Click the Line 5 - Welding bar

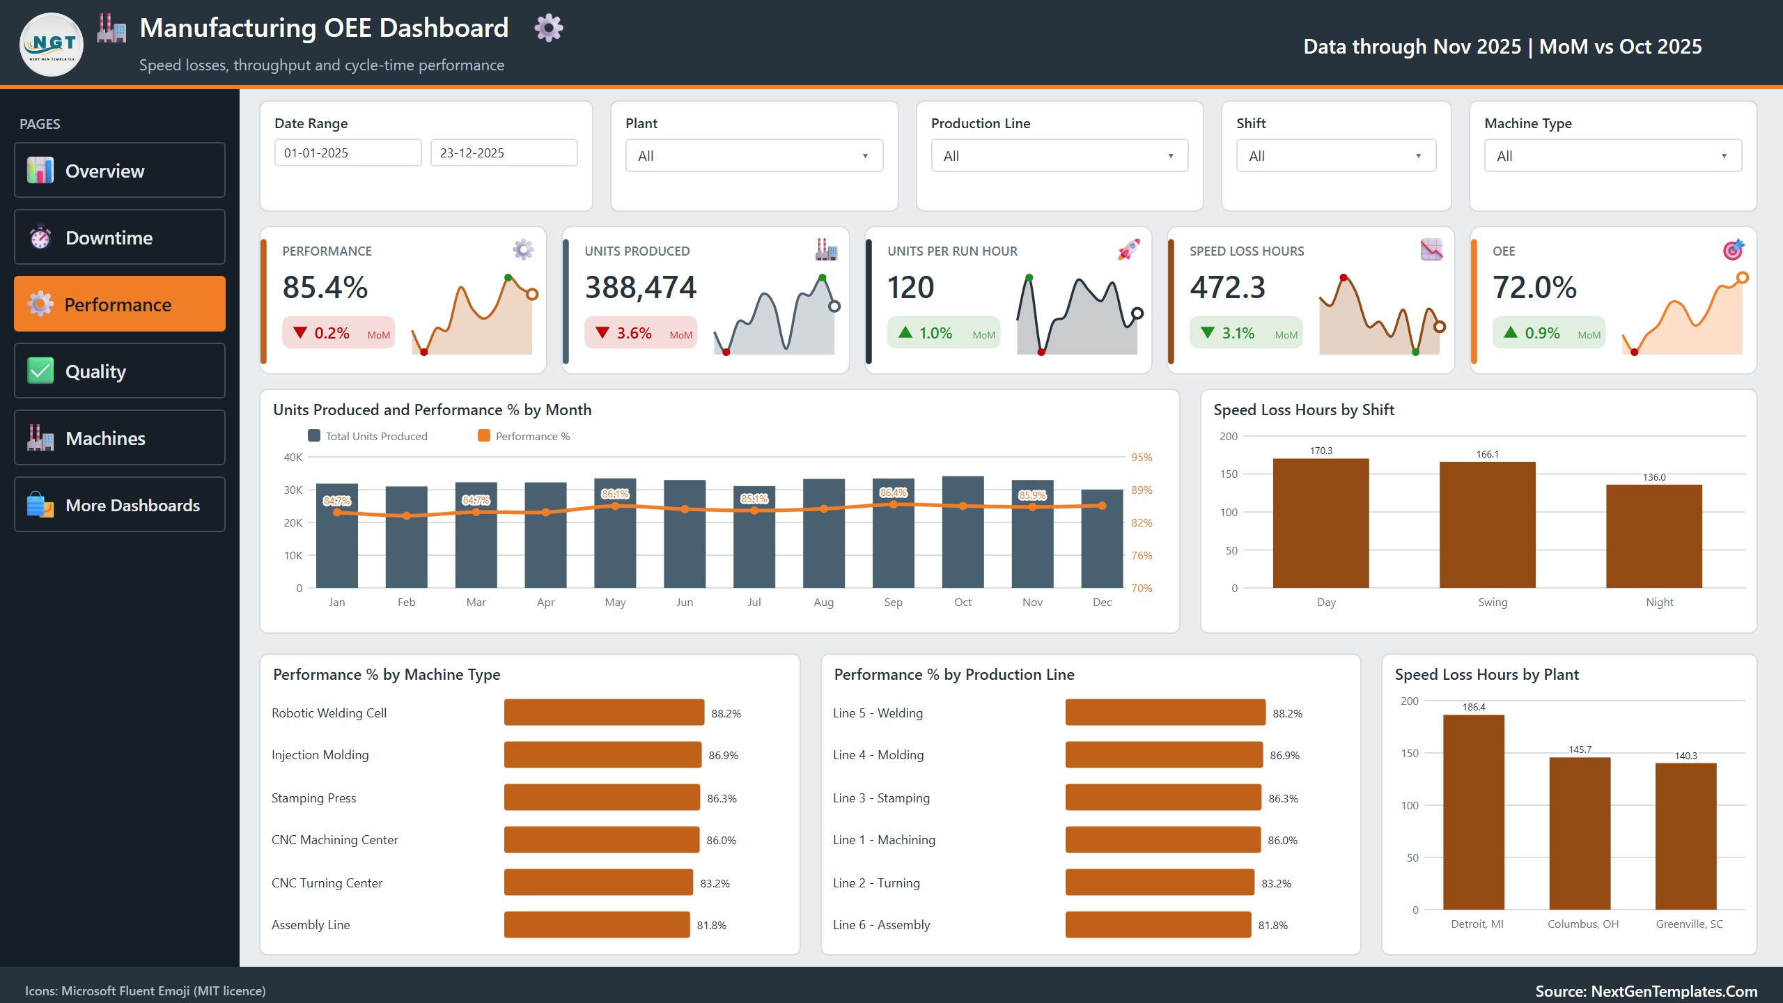point(1165,713)
